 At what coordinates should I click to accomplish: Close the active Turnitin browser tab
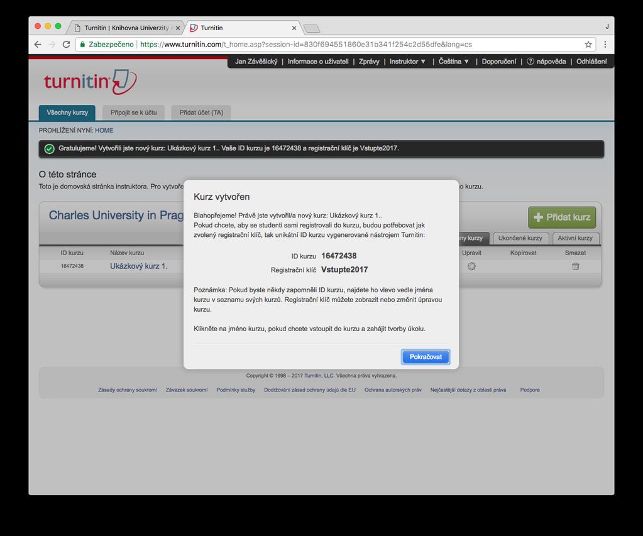click(x=294, y=28)
